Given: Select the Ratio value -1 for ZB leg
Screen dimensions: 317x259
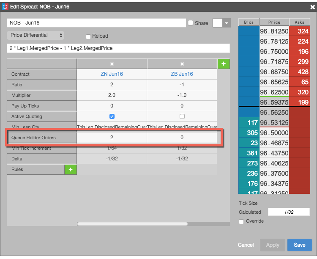Looking at the screenshot, I should 182,85.
